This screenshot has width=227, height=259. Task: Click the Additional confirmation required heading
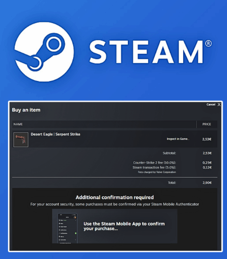pos(115,197)
